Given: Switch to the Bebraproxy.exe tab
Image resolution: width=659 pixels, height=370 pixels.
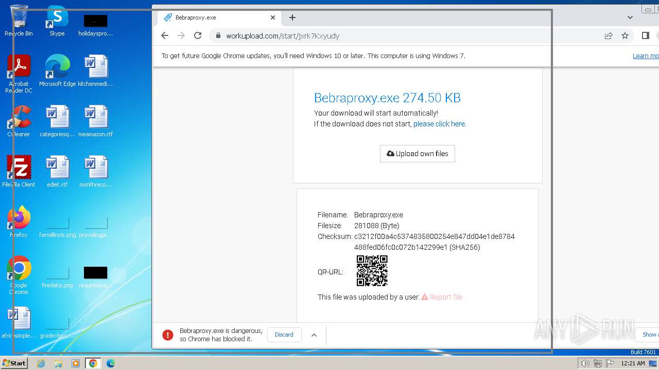Looking at the screenshot, I should coord(218,17).
